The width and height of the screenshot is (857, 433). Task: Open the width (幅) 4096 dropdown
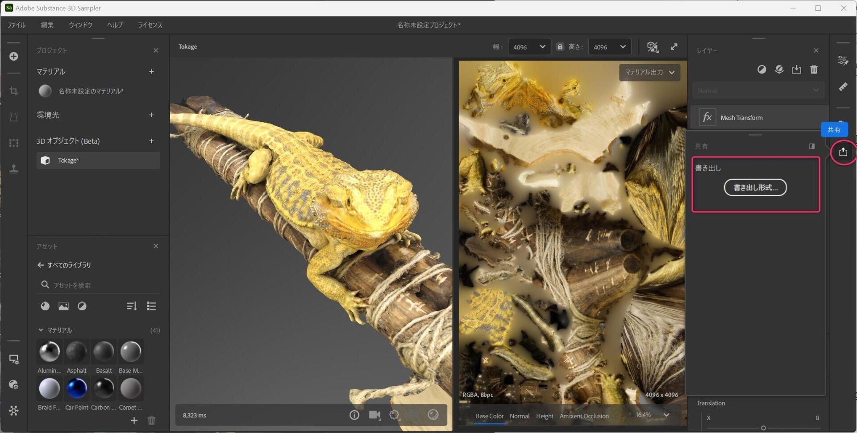click(529, 47)
